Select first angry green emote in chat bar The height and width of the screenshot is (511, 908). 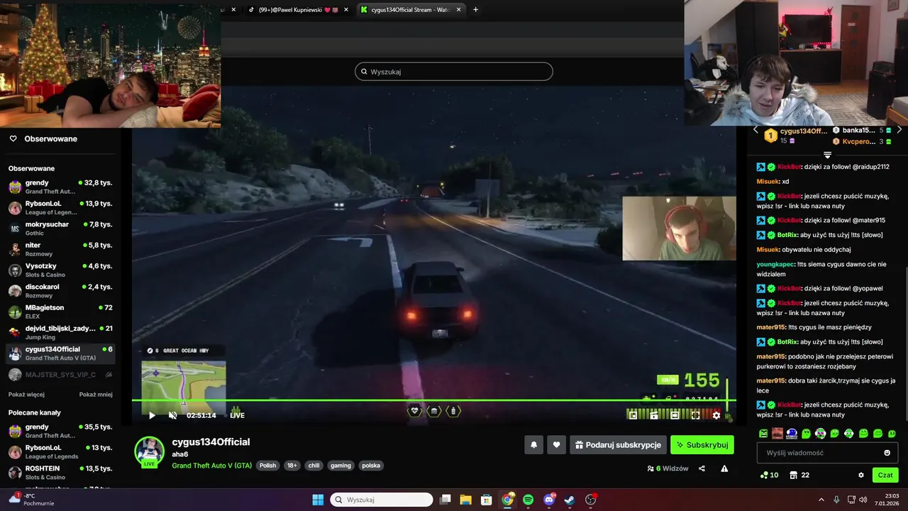(763, 433)
